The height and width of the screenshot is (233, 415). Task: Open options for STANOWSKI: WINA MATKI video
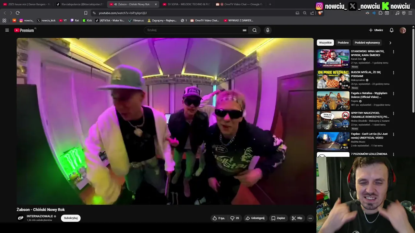pos(394,52)
